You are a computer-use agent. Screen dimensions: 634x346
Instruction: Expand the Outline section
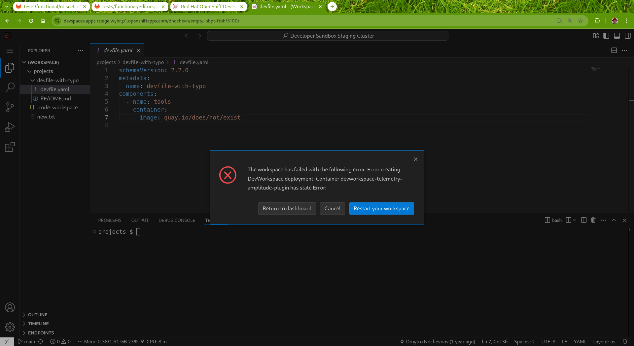point(55,315)
